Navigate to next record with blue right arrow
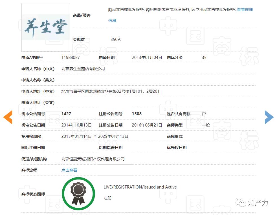The height and width of the screenshot is (215, 277). 269,117
